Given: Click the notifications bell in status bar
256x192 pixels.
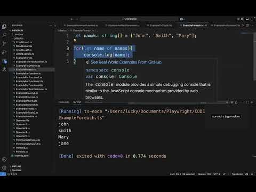Looking at the screenshot, I should (x=252, y=174).
